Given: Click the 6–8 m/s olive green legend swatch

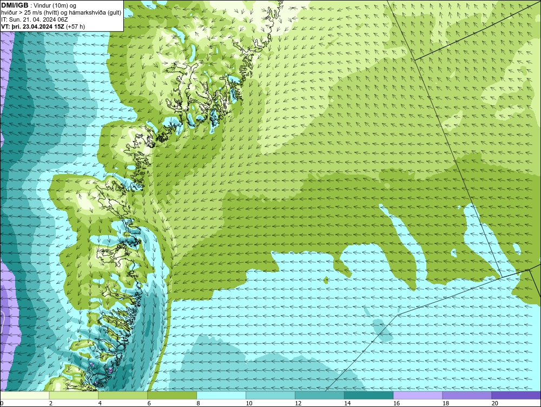Looking at the screenshot, I should 172,395.
